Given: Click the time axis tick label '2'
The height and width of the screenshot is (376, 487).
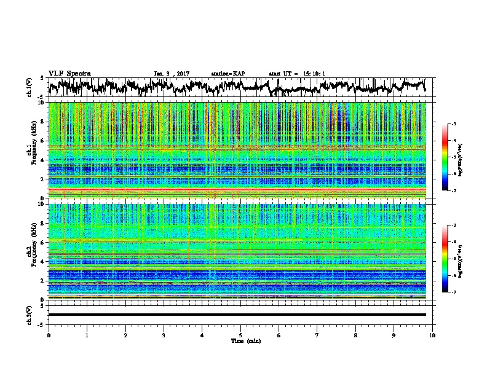Looking at the screenshot, I should tap(125, 335).
